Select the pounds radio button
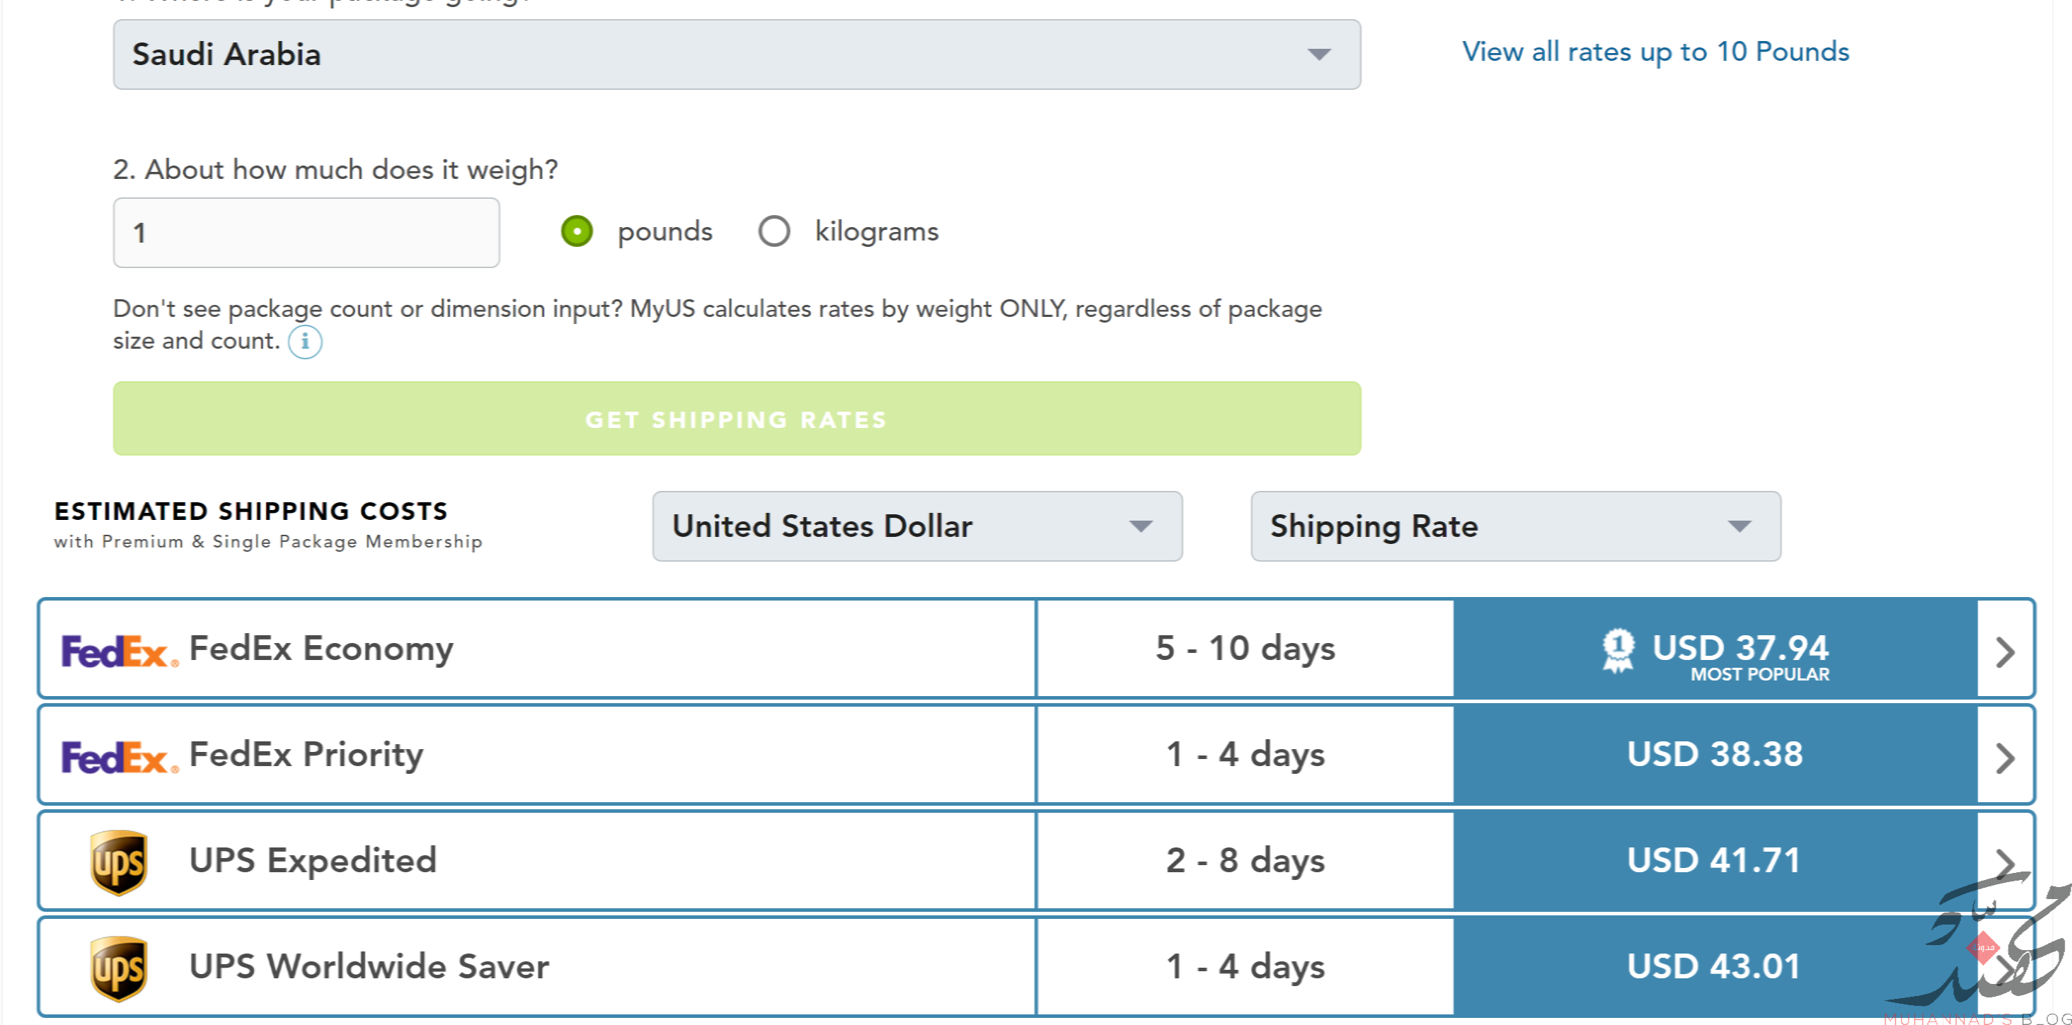2072x1025 pixels. pos(577,231)
